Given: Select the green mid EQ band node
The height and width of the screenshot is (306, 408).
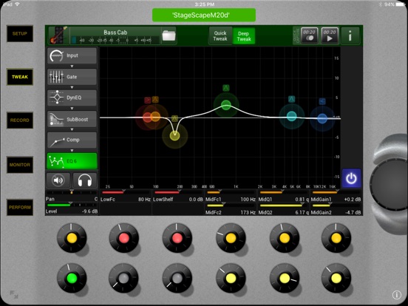Looking at the screenshot, I should (x=226, y=105).
